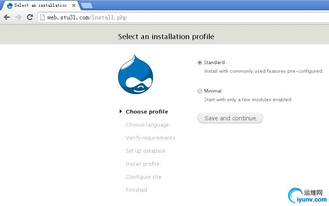
Task: Click 'Install with commonly used features' description
Action: click(x=264, y=71)
